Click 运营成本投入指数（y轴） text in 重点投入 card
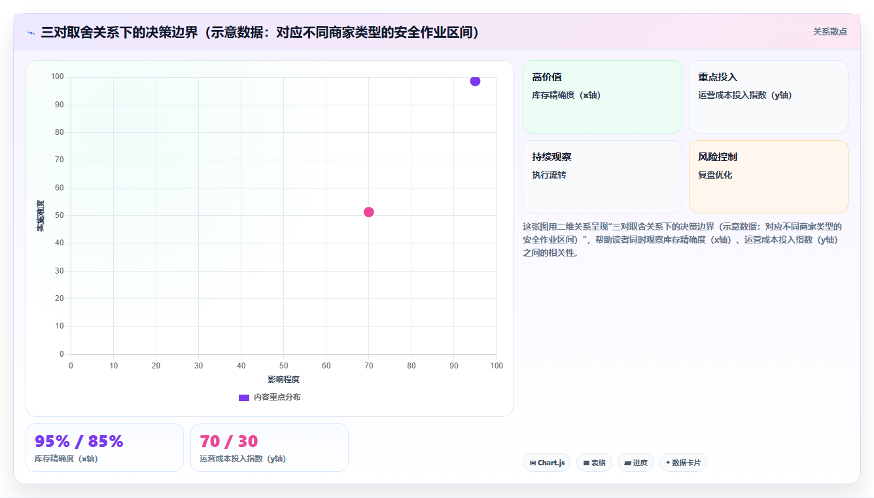Viewport: 874px width, 498px height. tap(745, 96)
